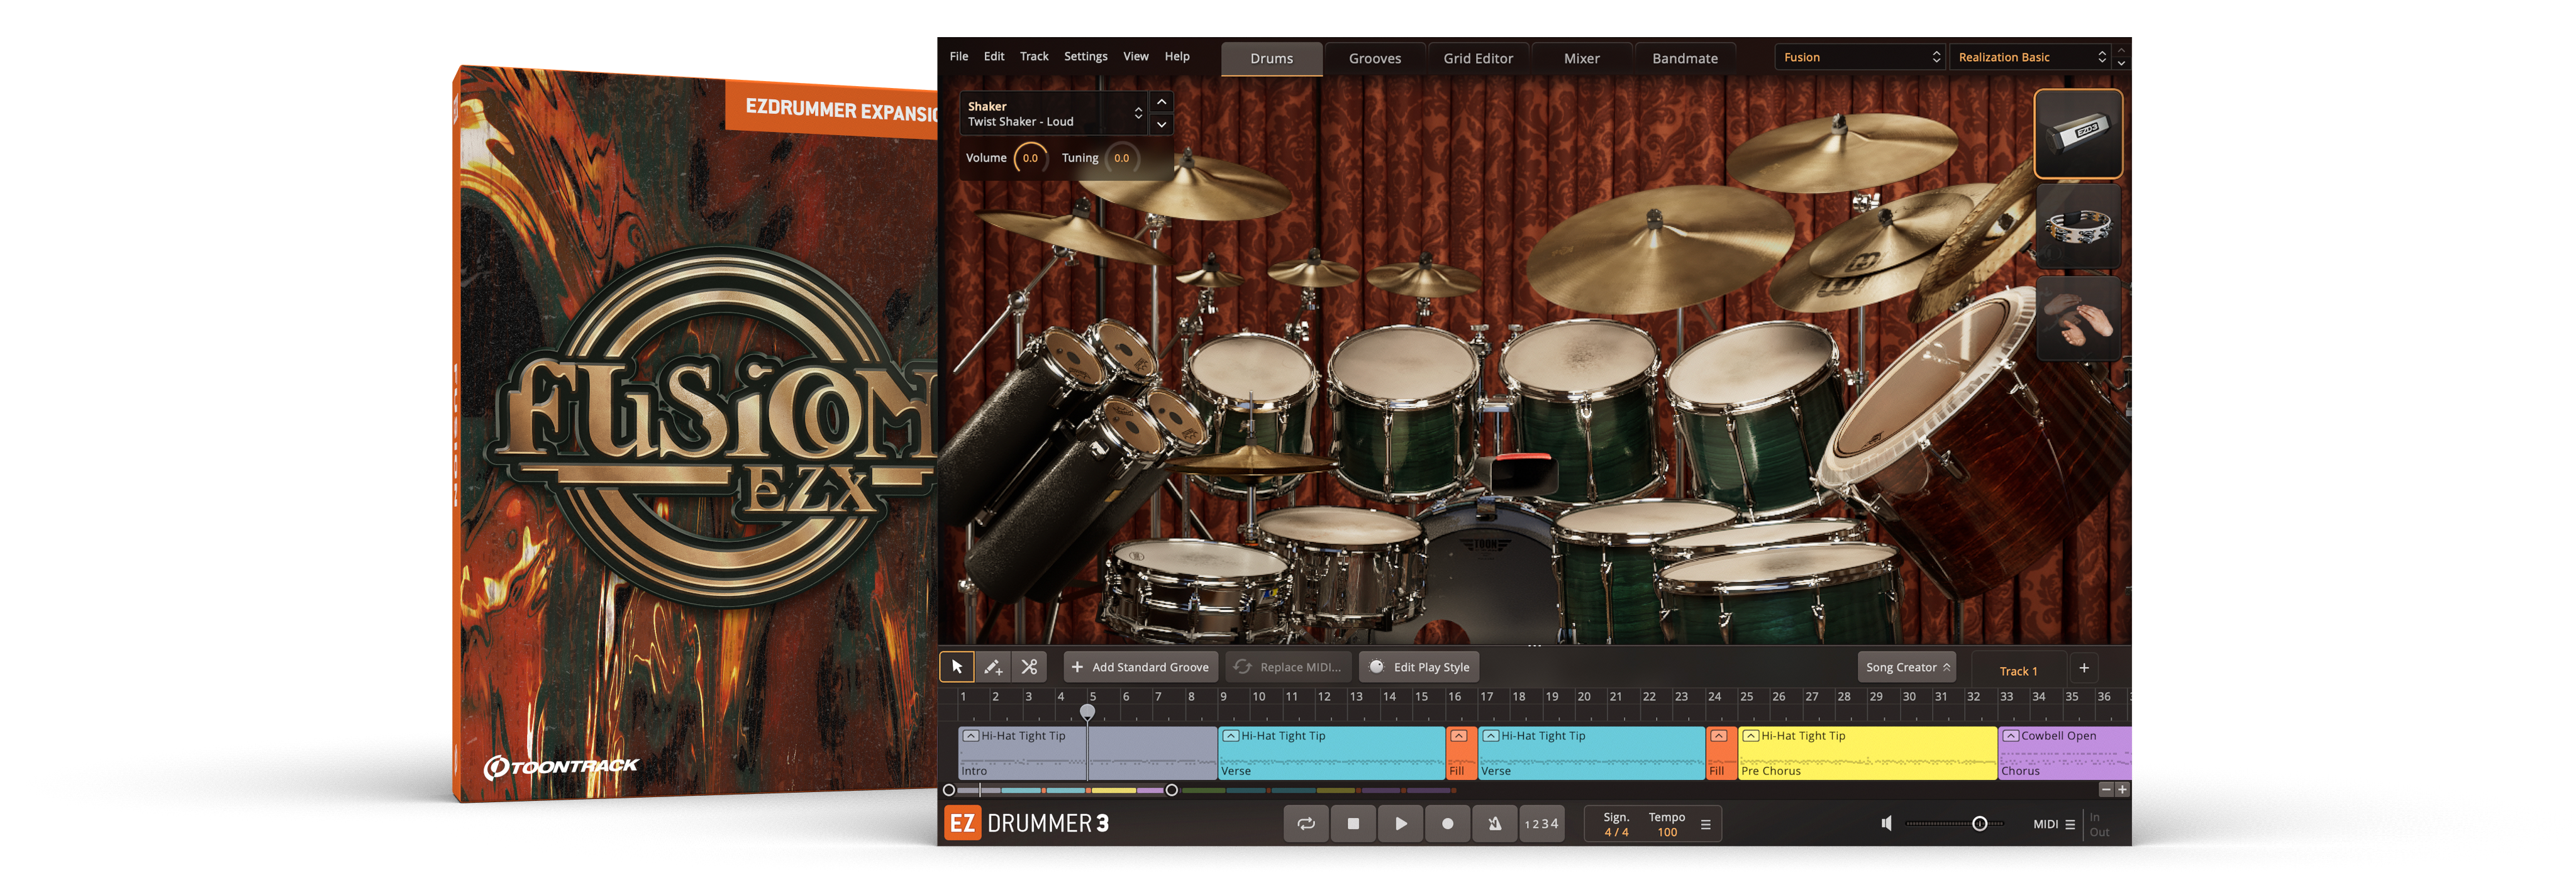The width and height of the screenshot is (2576, 892).
Task: Select the yellow Pre Chorus song block
Action: click(1867, 753)
